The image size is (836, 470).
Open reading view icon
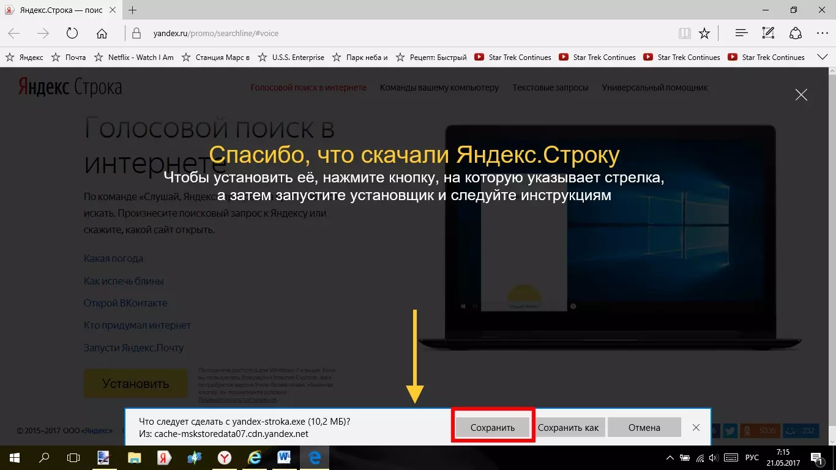point(684,33)
